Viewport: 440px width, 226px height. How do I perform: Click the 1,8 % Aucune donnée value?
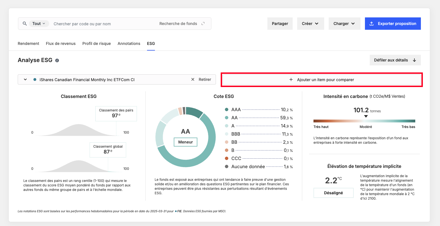coord(288,167)
